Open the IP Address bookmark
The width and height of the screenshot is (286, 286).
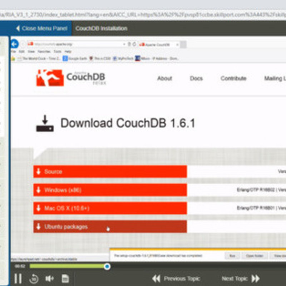pyautogui.click(x=157, y=59)
